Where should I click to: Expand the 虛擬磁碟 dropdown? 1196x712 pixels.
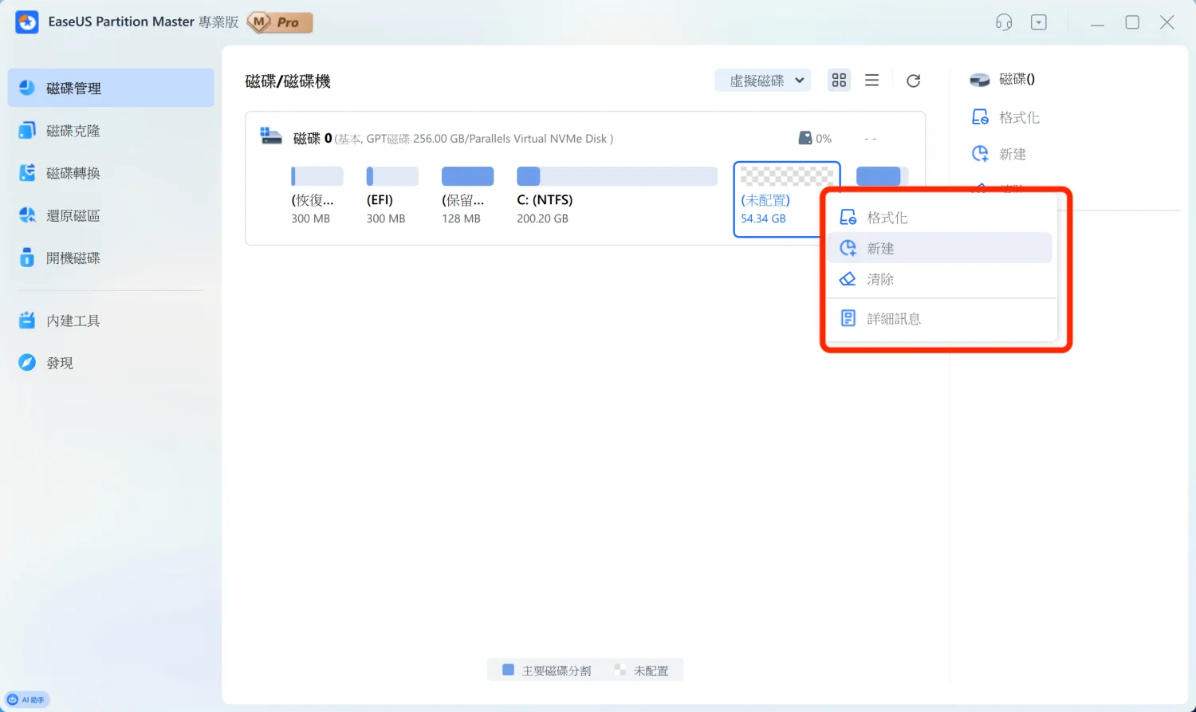coord(762,81)
